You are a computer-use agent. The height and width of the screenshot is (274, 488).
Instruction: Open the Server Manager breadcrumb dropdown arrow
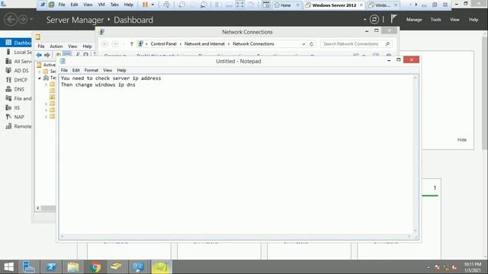pos(364,20)
